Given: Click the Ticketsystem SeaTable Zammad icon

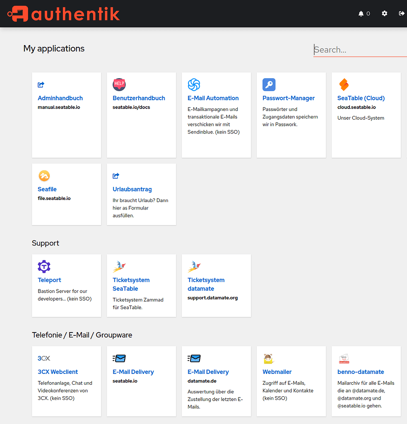Looking at the screenshot, I should (119, 266).
